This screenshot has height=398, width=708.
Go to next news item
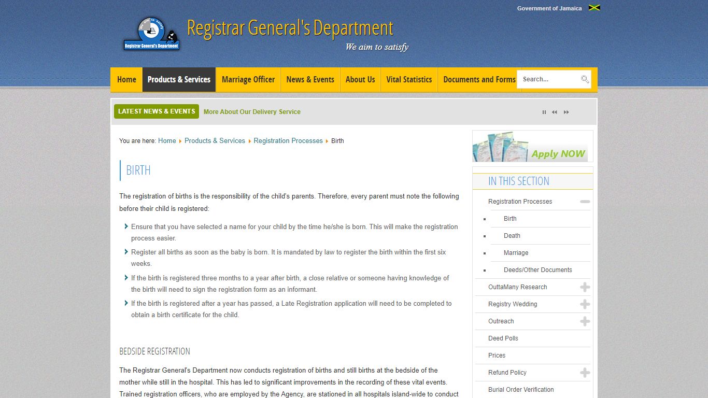click(x=567, y=112)
